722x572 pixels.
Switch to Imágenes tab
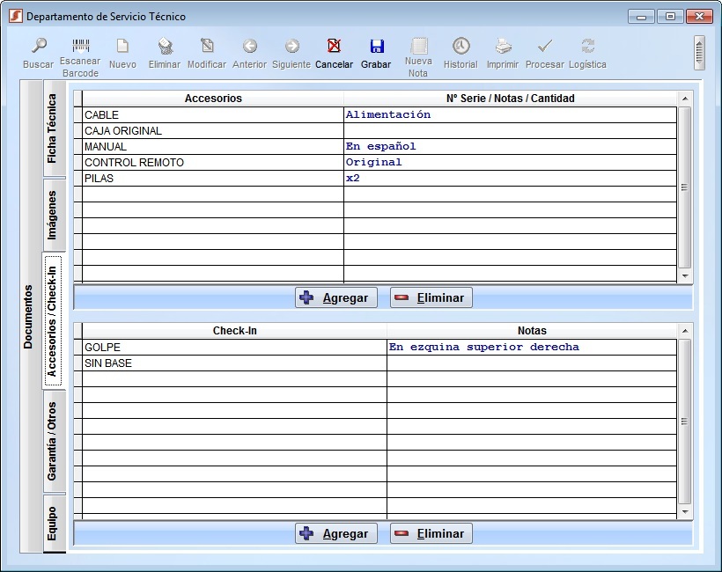[54, 215]
